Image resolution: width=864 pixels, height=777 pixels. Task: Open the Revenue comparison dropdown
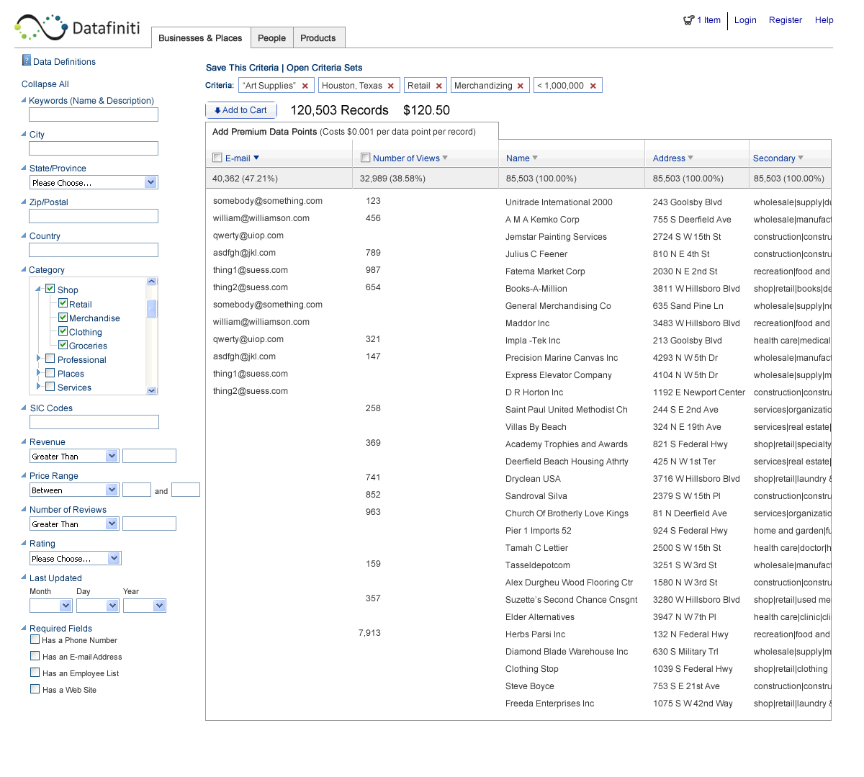[x=73, y=456]
